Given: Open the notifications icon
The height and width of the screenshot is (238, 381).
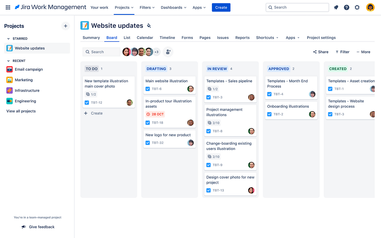Looking at the screenshot, I should [336, 8].
